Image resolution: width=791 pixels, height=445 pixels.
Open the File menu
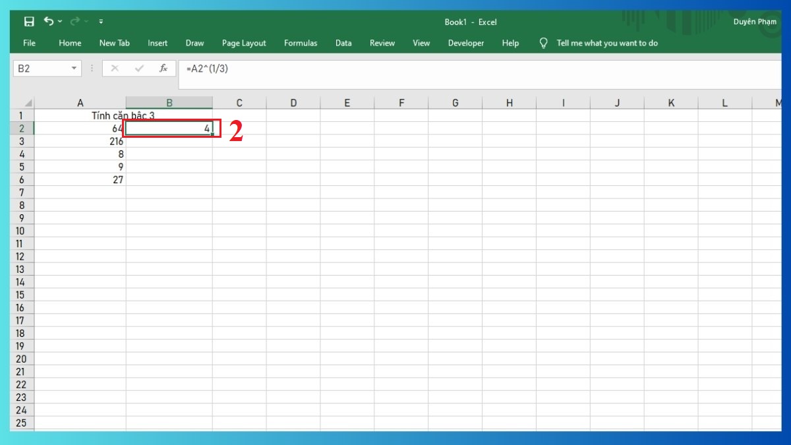click(x=28, y=43)
